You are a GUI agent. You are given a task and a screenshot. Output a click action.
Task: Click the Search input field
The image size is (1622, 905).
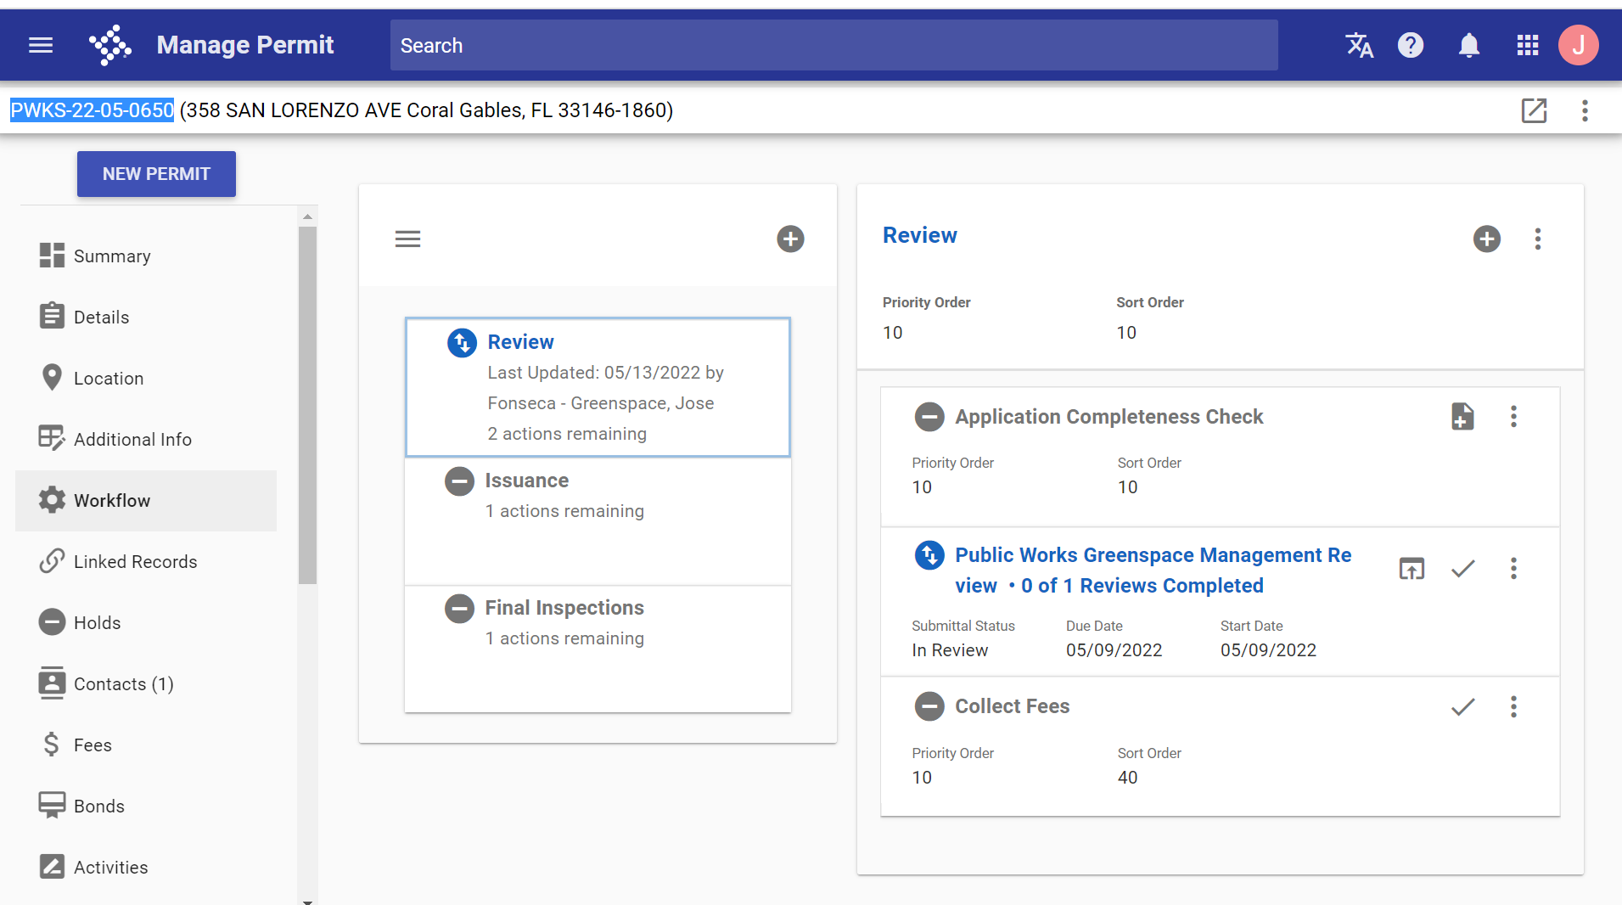coord(833,46)
